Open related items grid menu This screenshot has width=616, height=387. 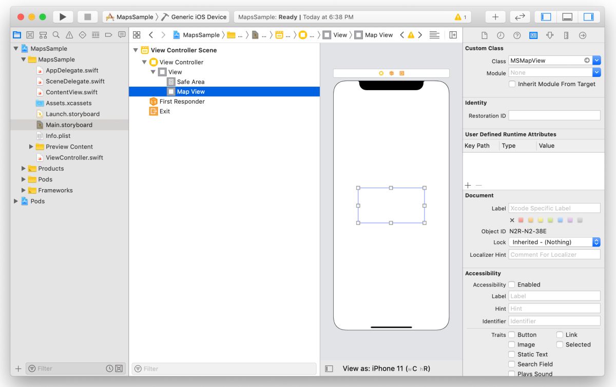pos(137,35)
